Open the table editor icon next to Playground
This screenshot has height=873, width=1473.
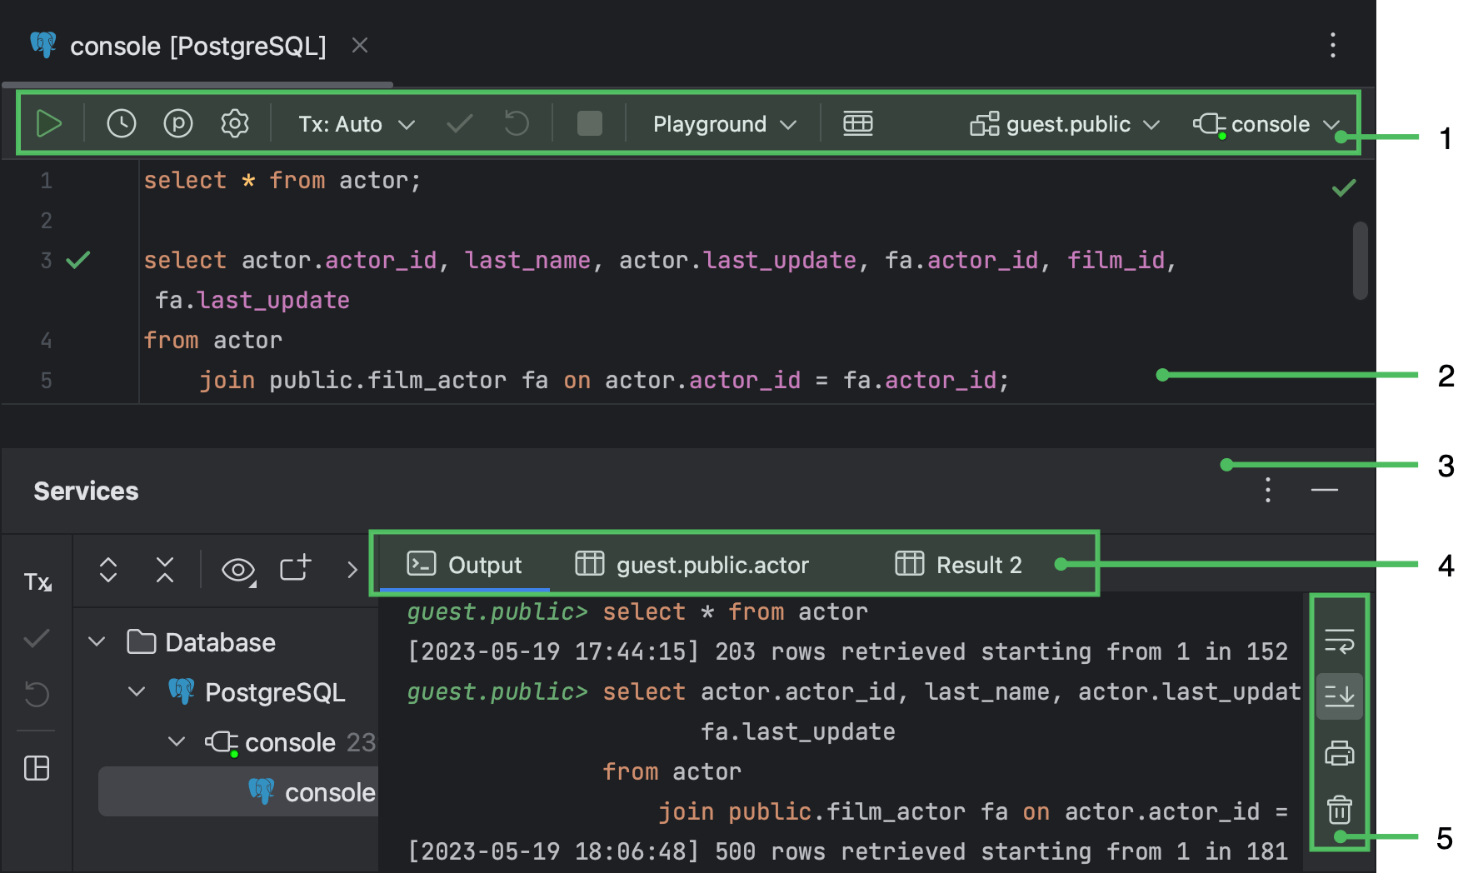point(858,123)
